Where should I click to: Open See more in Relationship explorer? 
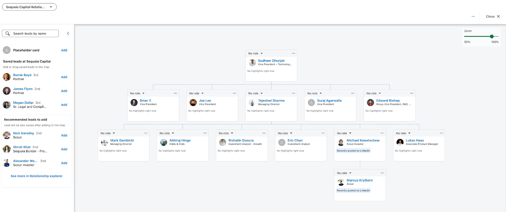(37, 176)
